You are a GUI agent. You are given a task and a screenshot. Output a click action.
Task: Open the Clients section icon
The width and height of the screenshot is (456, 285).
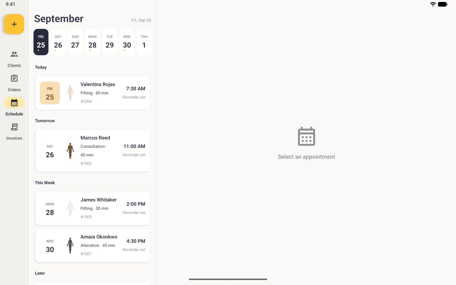(14, 54)
